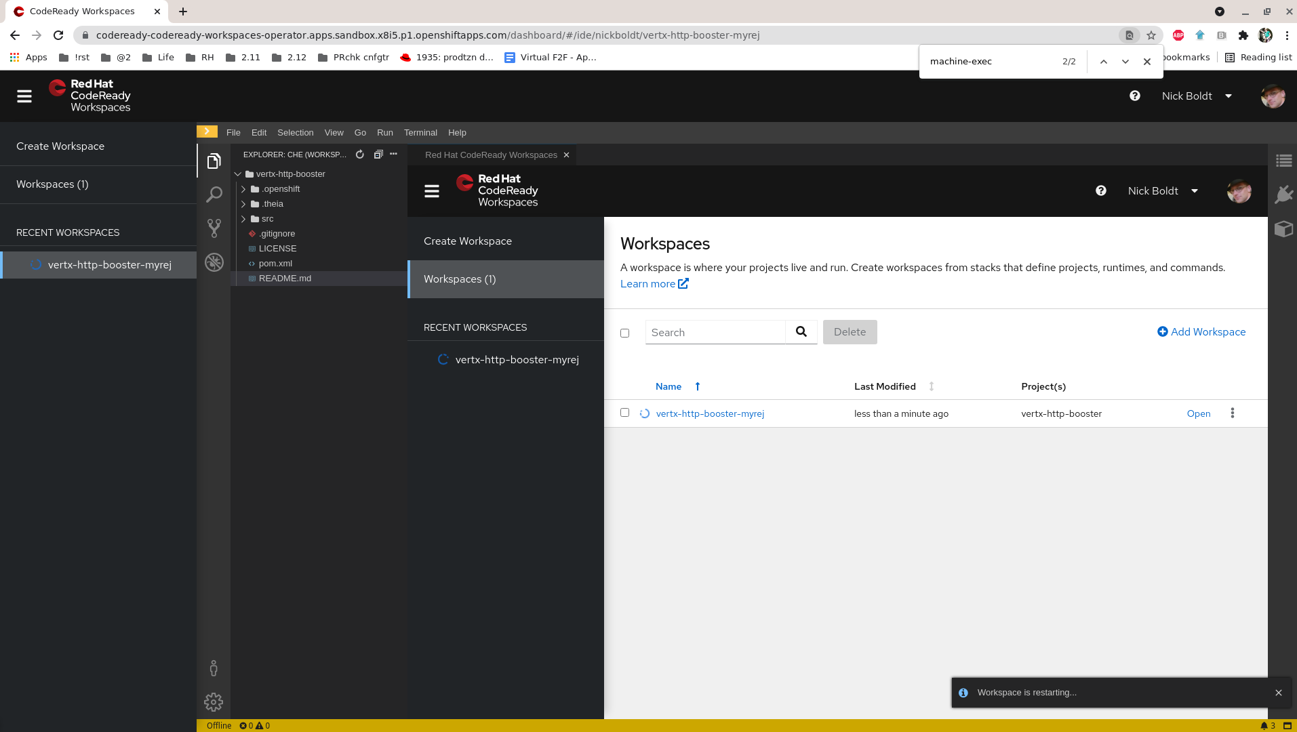This screenshot has height=732, width=1297.
Task: Go to previous find-in-page match
Action: coord(1103,62)
